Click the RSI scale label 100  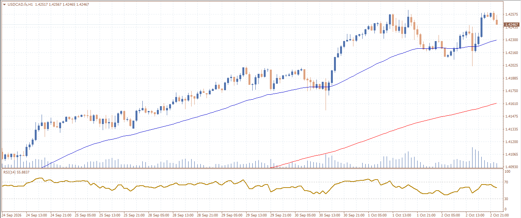(508, 172)
